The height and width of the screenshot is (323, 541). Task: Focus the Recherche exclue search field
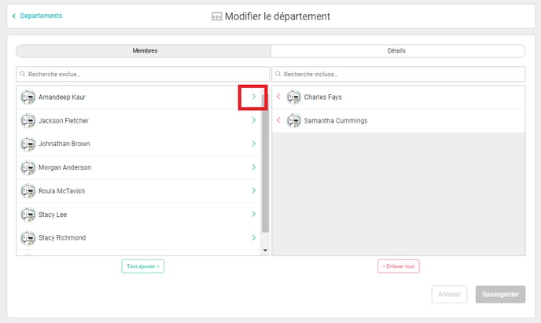tap(143, 74)
